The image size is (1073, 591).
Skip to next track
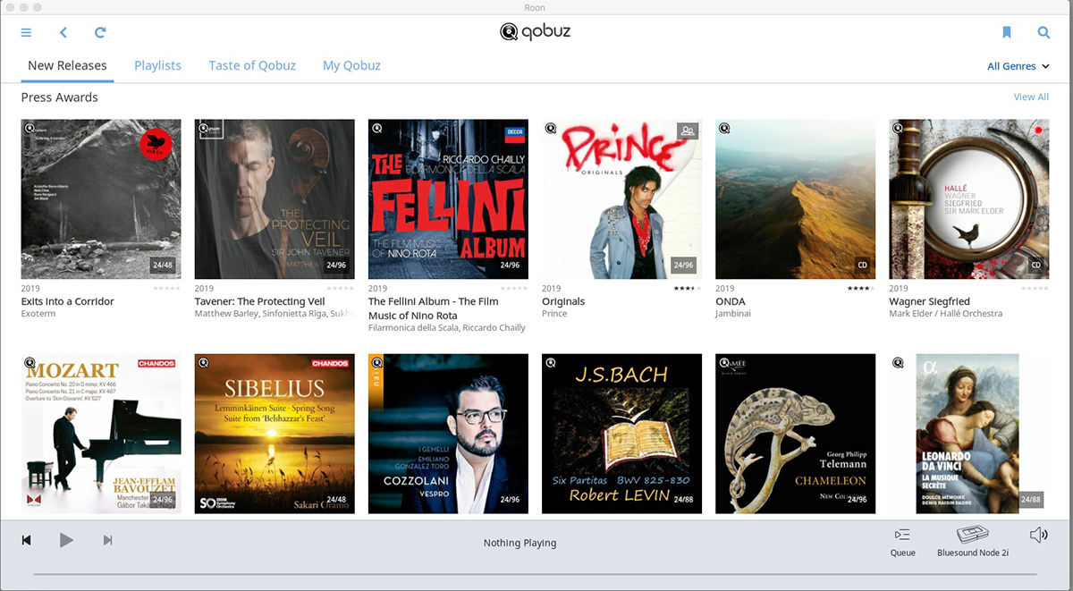[108, 540]
